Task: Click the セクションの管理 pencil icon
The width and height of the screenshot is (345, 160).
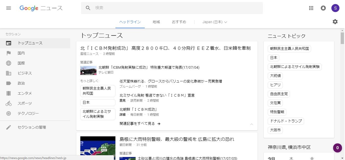Action: click(9, 127)
